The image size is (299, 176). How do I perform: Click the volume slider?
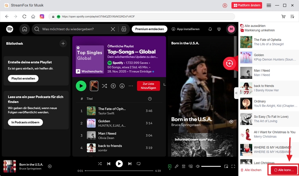pyautogui.click(x=211, y=166)
